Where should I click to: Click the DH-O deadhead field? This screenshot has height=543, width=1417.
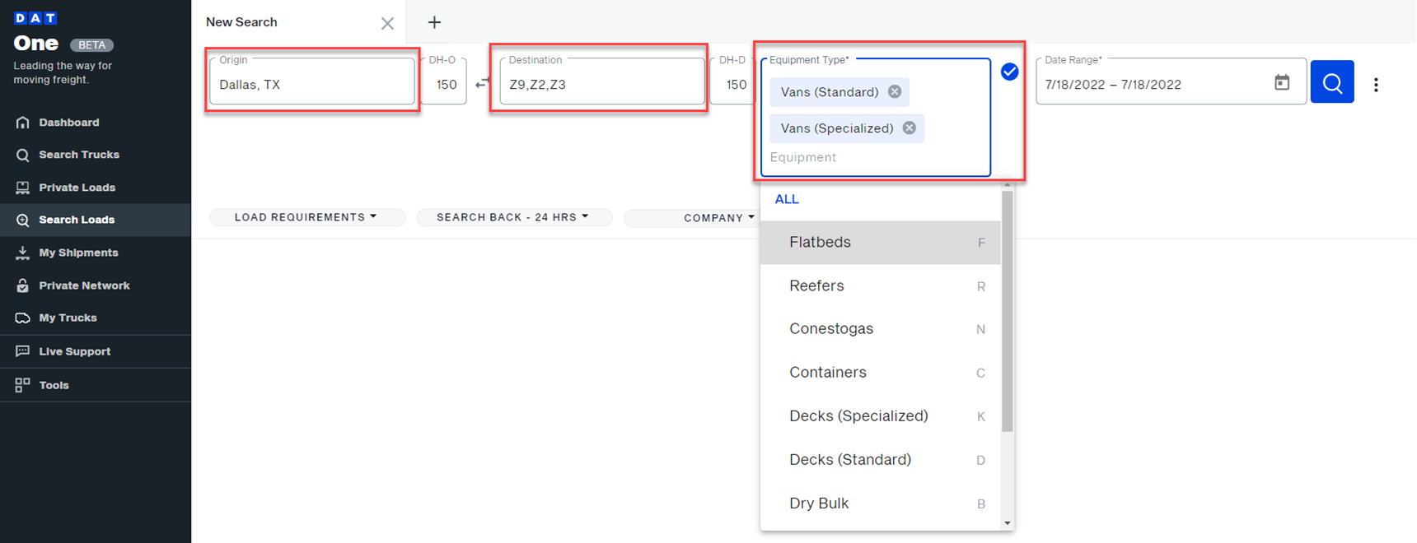(444, 81)
